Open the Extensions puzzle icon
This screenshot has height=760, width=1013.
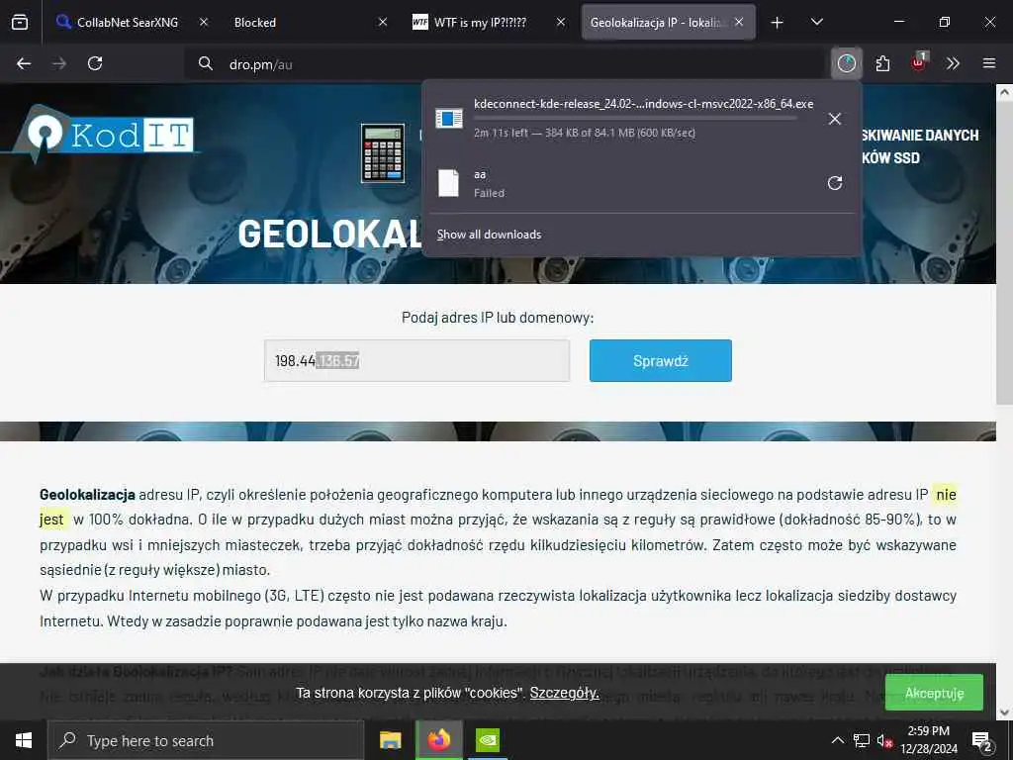click(x=882, y=63)
